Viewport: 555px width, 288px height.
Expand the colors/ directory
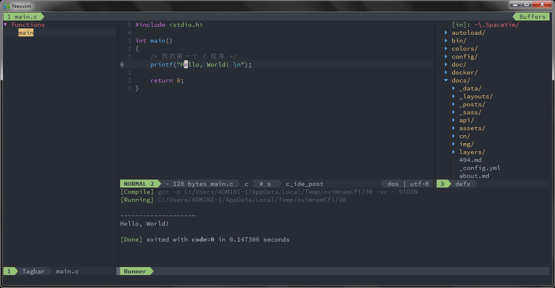446,49
